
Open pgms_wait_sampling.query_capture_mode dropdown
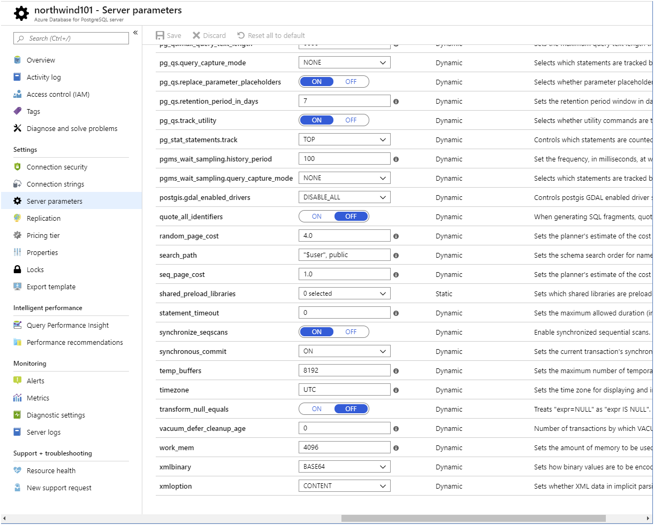coord(345,178)
